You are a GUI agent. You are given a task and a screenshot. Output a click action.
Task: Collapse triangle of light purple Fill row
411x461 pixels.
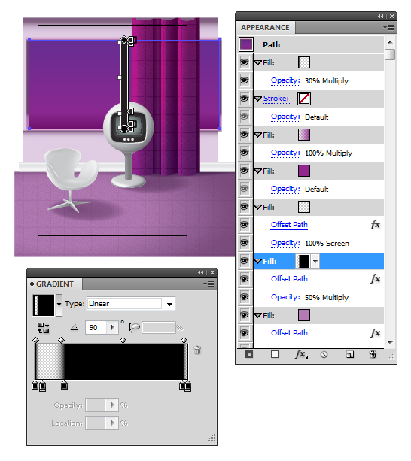(258, 315)
